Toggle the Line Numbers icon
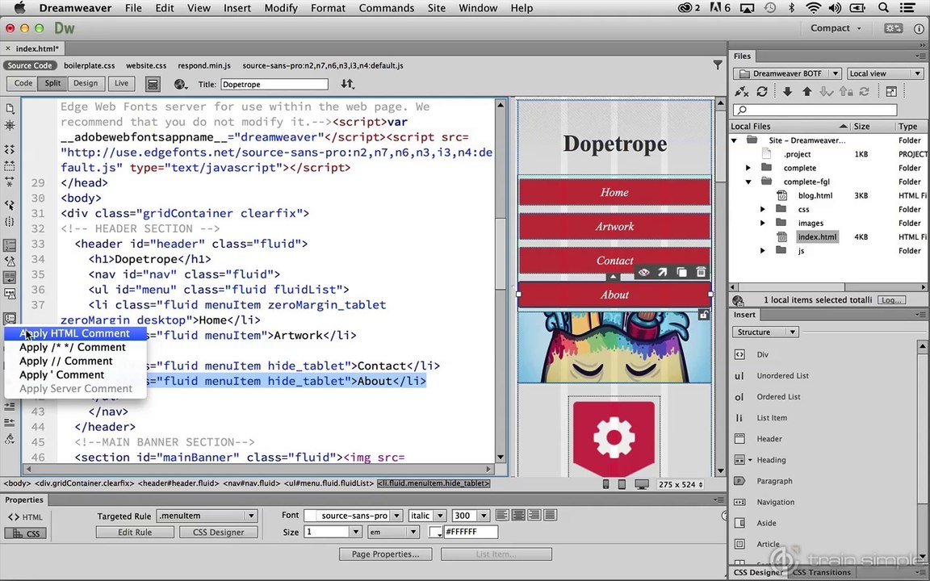Image resolution: width=930 pixels, height=581 pixels. (10, 245)
